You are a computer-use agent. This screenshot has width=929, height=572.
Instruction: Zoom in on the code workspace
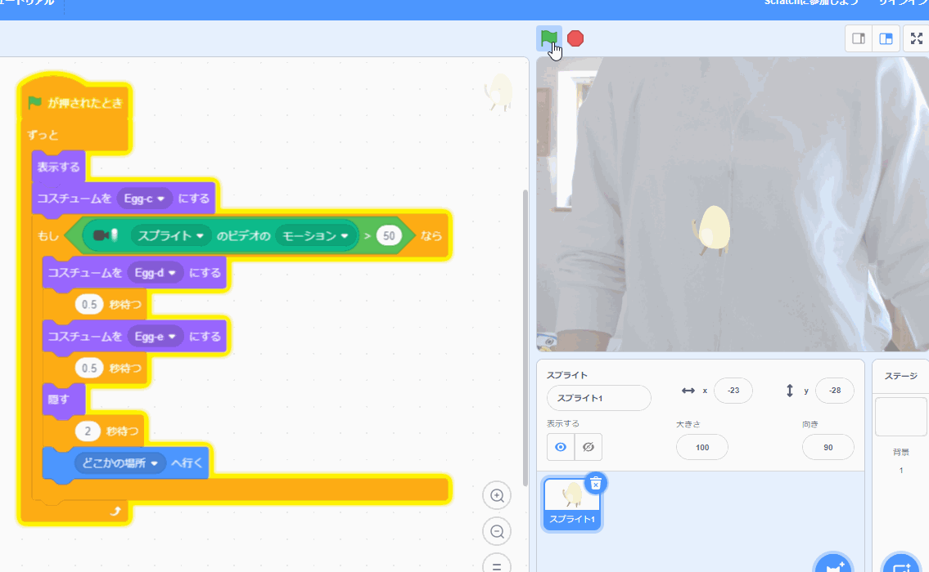pyautogui.click(x=497, y=495)
